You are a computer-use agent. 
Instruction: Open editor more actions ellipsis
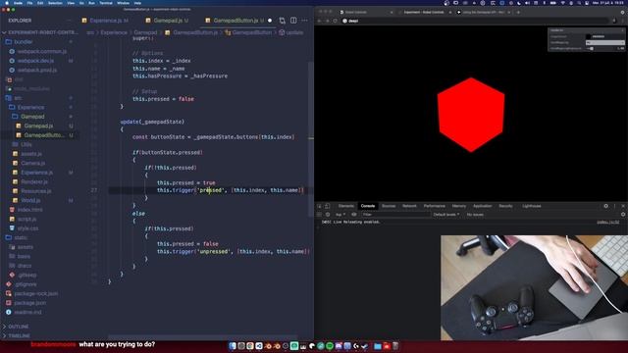pyautogui.click(x=305, y=21)
